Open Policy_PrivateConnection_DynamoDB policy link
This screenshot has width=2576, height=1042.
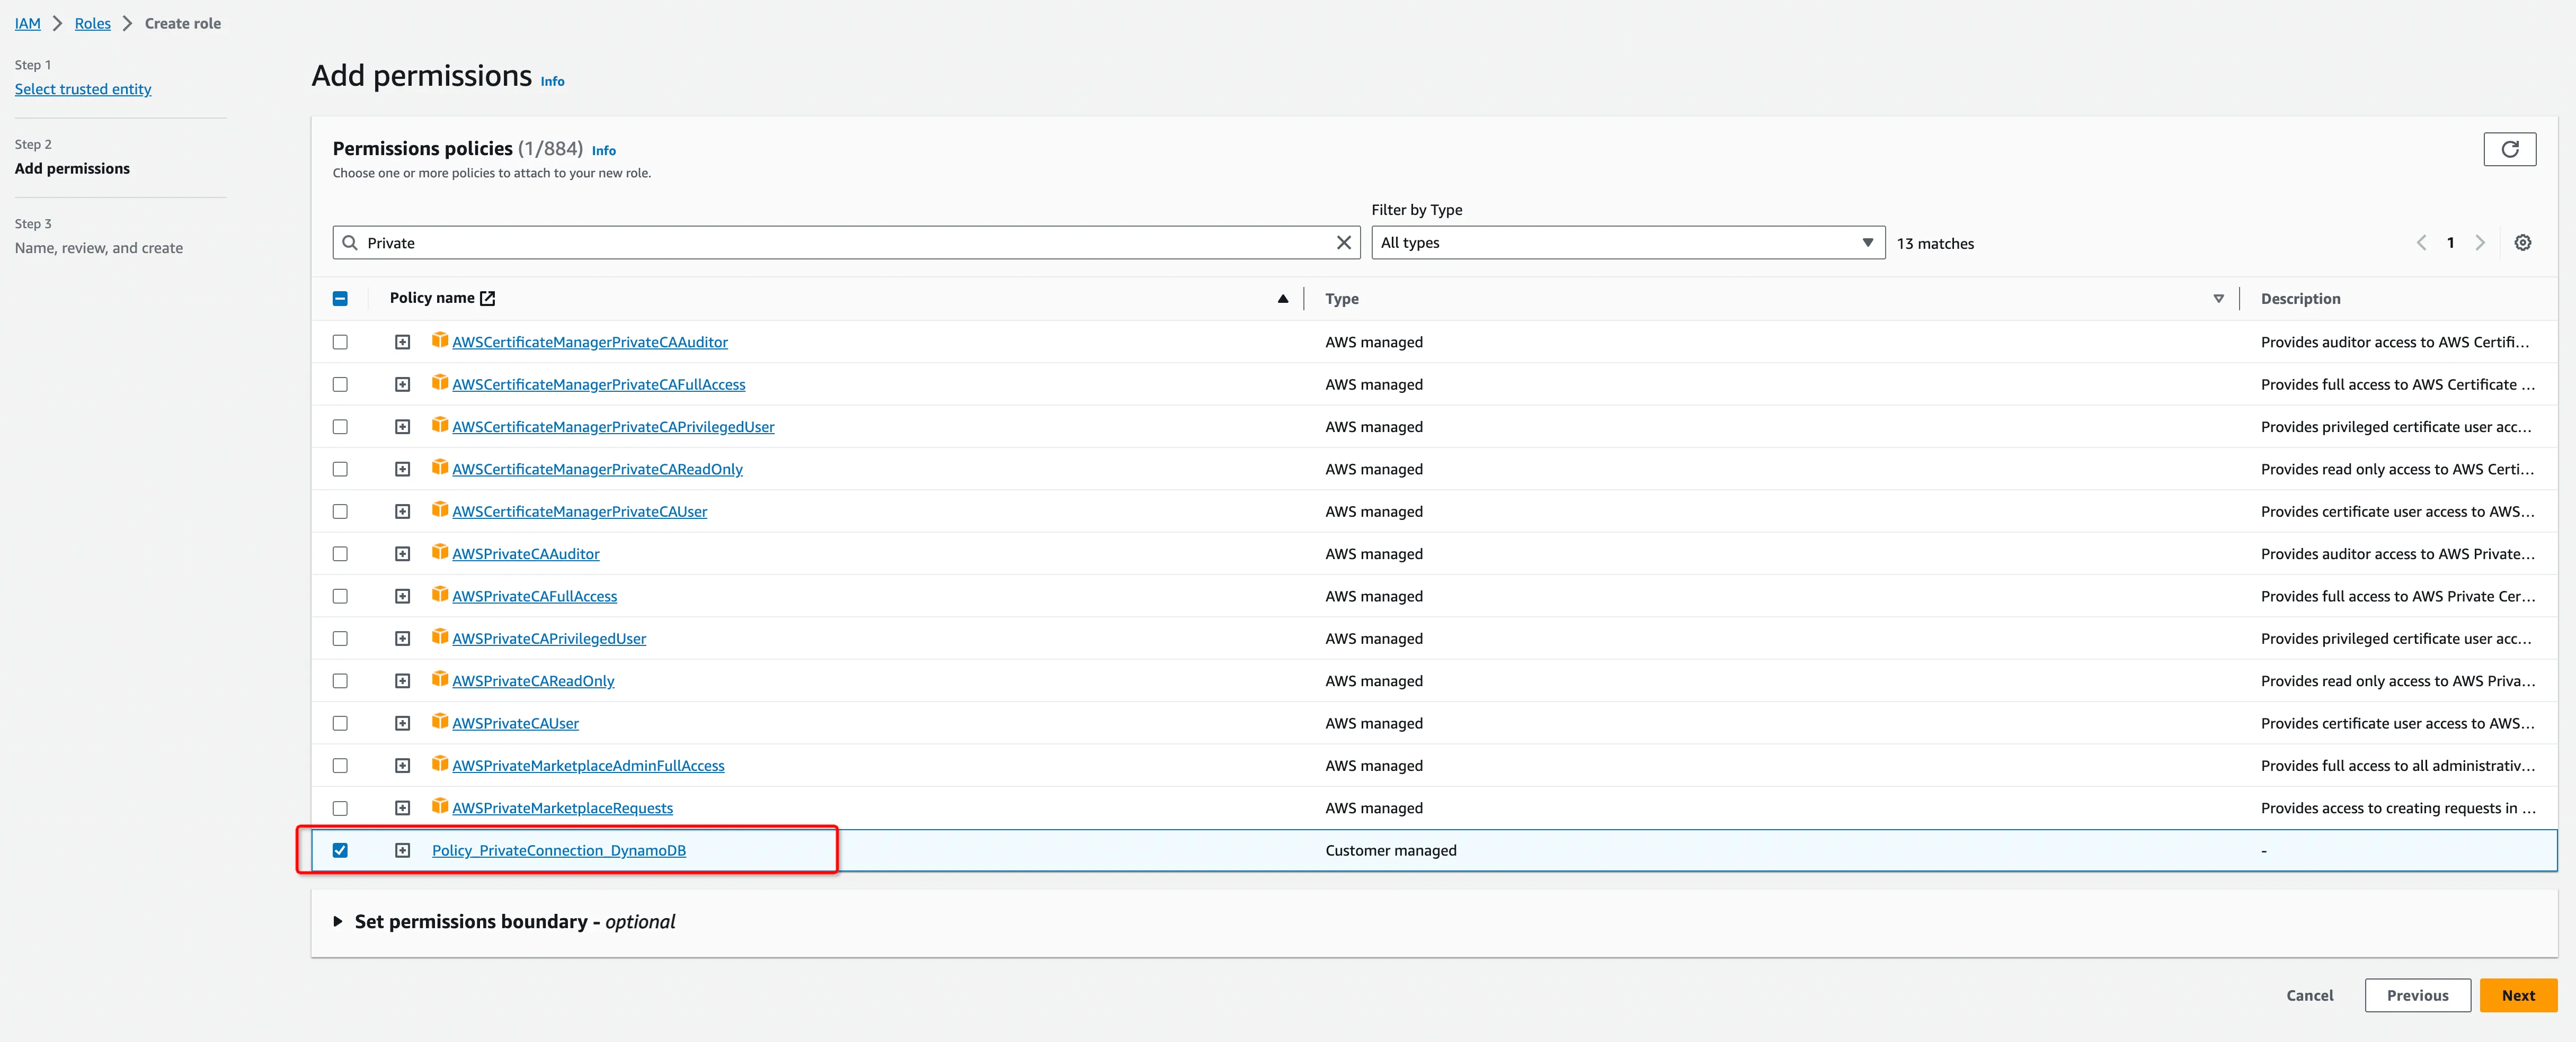(558, 850)
